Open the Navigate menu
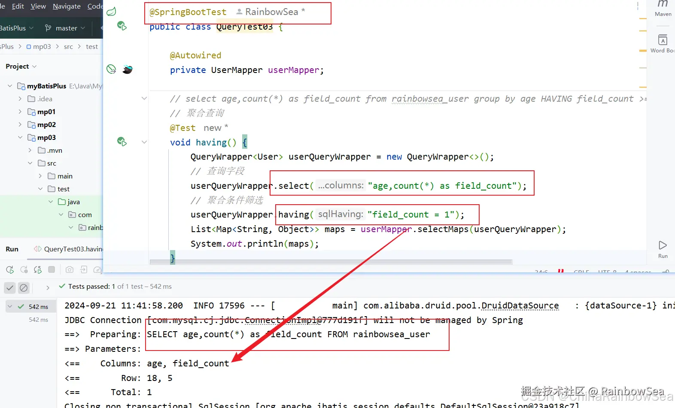 (67, 6)
